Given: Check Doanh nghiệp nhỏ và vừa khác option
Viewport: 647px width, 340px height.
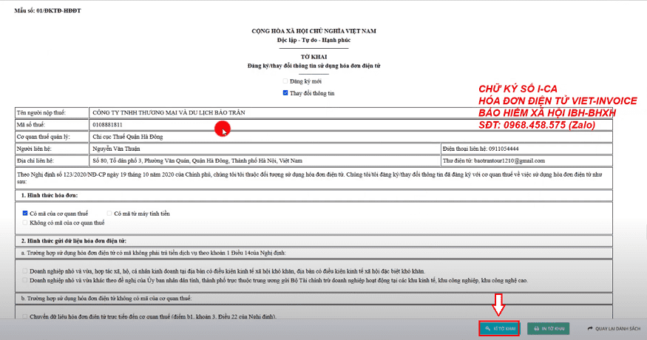Looking at the screenshot, I should coord(24,280).
